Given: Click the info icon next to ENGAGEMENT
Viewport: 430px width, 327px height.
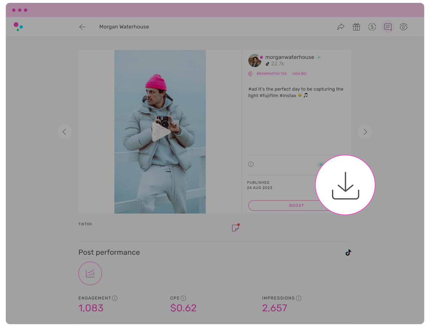Looking at the screenshot, I should click(115, 298).
